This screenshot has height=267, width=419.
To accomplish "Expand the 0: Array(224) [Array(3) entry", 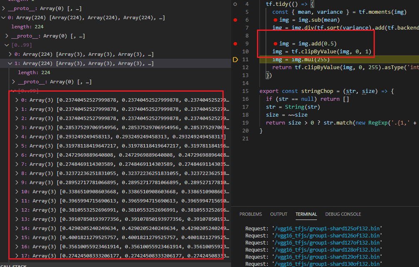I will pos(10,54).
